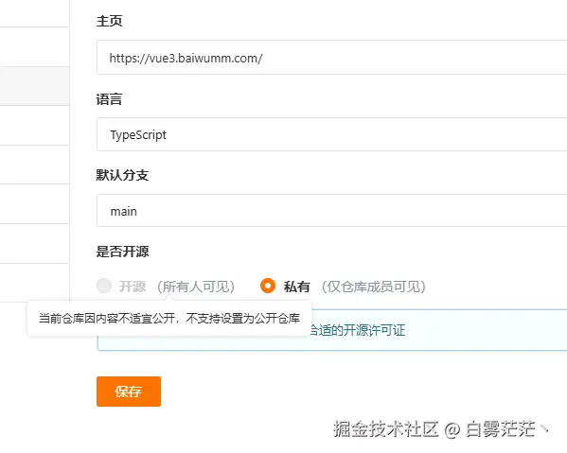Click the 主页 URL input field

click(331, 58)
